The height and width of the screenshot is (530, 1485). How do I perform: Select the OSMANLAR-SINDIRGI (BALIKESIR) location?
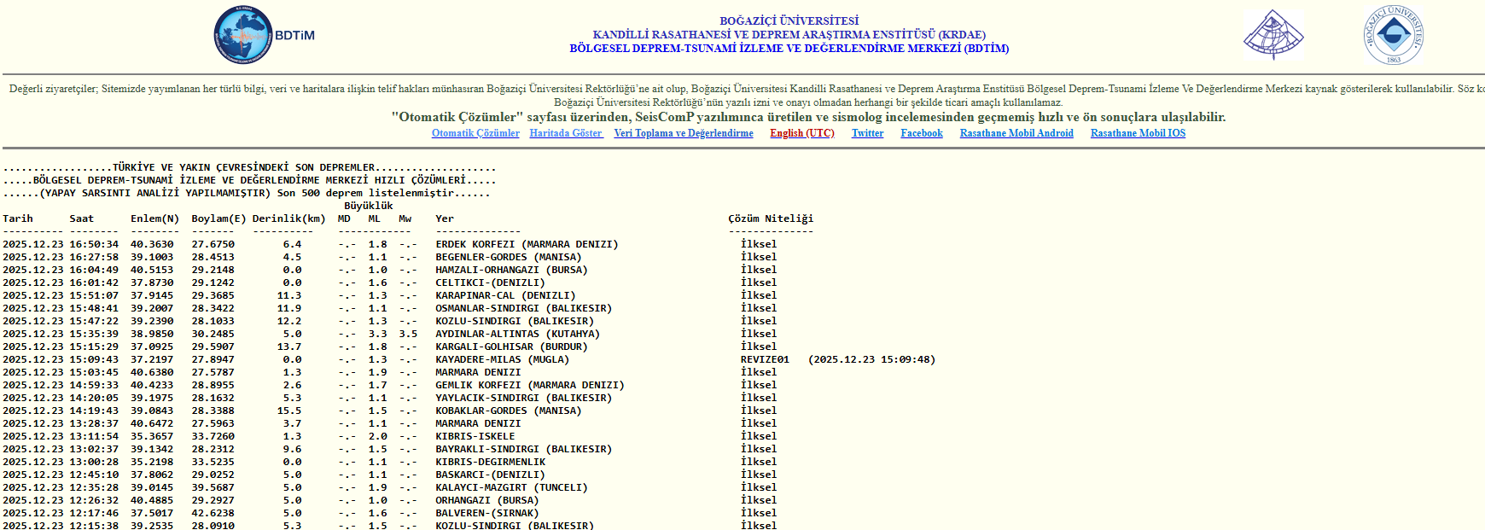pos(523,308)
